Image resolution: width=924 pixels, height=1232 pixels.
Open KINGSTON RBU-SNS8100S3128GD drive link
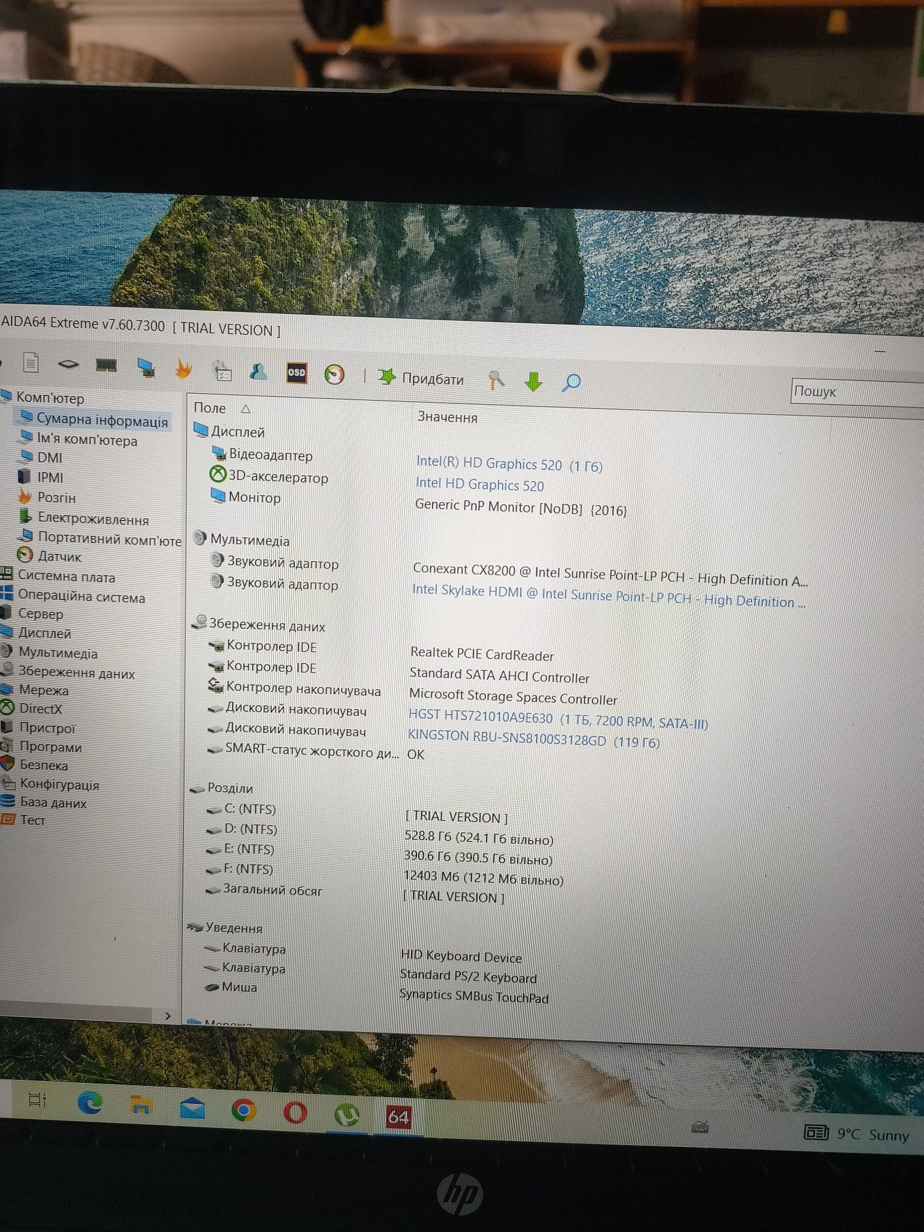[x=533, y=739]
